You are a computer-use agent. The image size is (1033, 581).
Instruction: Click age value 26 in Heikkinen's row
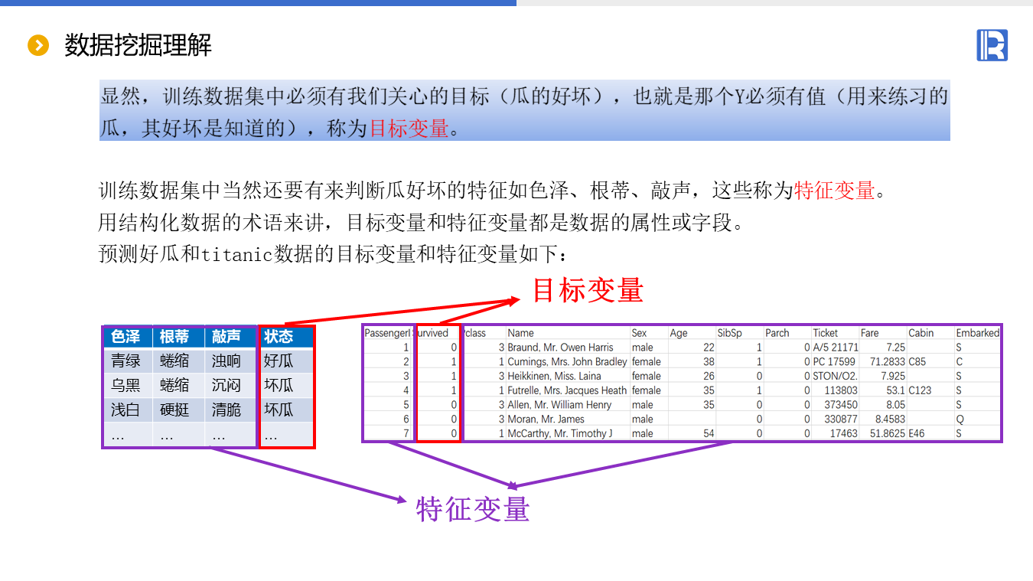[709, 376]
